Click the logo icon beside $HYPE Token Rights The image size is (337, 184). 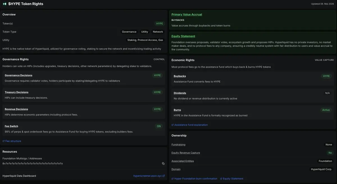click(x=4, y=4)
